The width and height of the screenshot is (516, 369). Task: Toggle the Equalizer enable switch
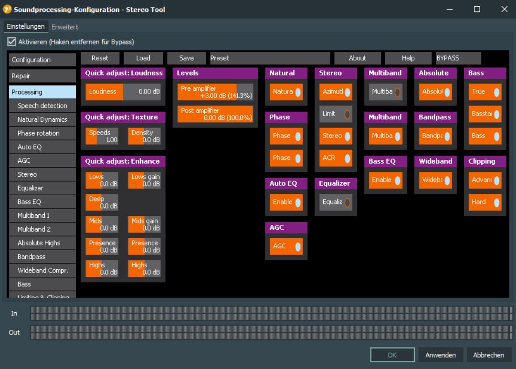[x=336, y=202]
